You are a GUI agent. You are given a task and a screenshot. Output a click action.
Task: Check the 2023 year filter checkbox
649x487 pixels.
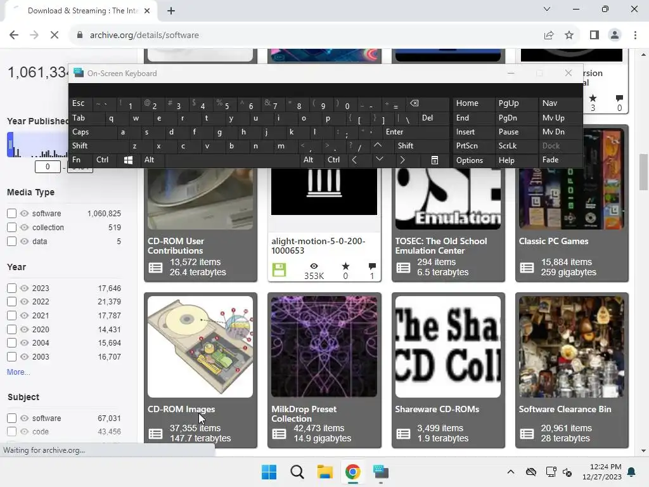pyautogui.click(x=11, y=289)
